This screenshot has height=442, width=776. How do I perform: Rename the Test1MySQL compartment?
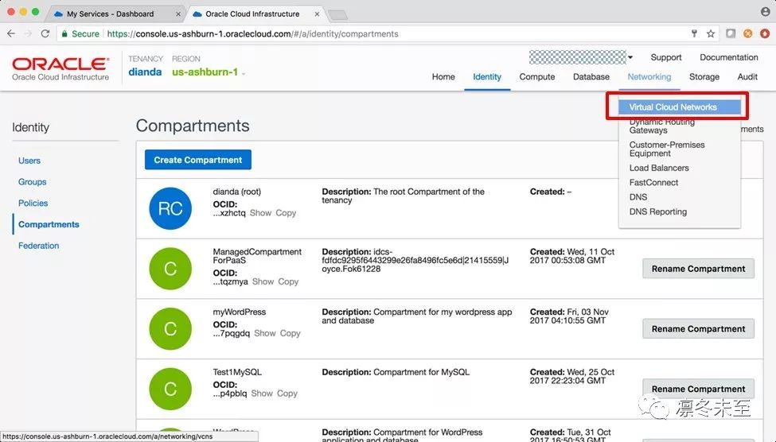[x=698, y=389]
